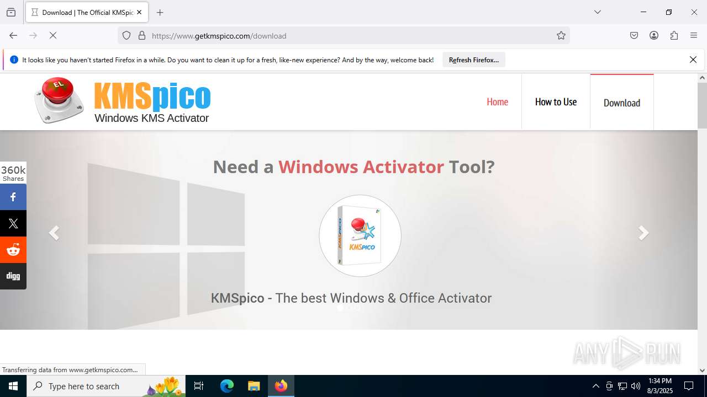
Task: Click the scrollbar down arrow
Action: [x=702, y=370]
